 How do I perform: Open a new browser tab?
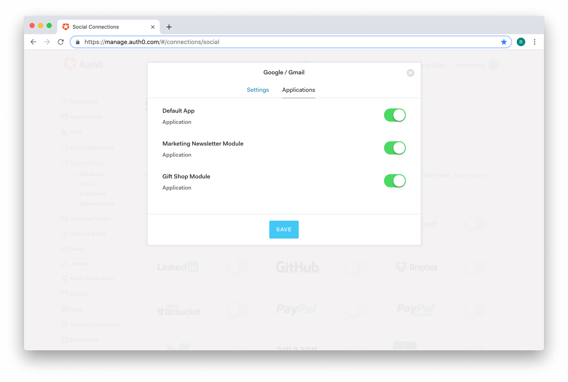169,27
